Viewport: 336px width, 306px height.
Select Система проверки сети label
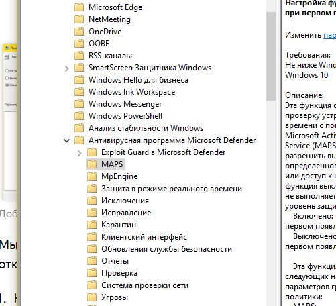[145, 285]
